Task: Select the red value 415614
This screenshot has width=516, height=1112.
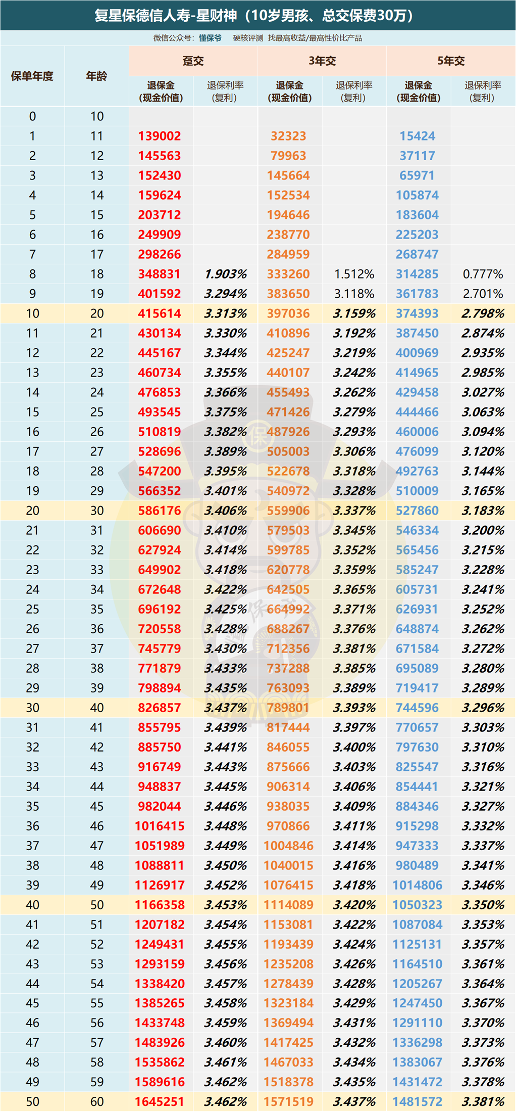Action: click(x=160, y=313)
